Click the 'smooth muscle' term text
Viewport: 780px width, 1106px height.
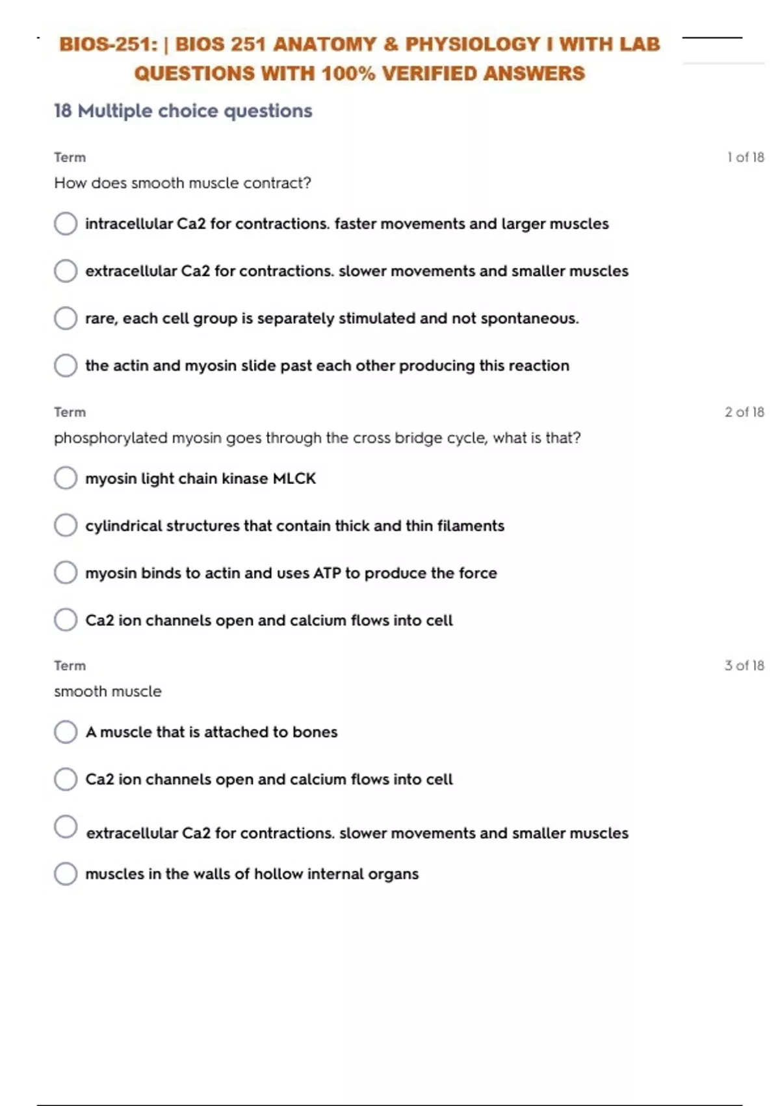pyautogui.click(x=108, y=692)
